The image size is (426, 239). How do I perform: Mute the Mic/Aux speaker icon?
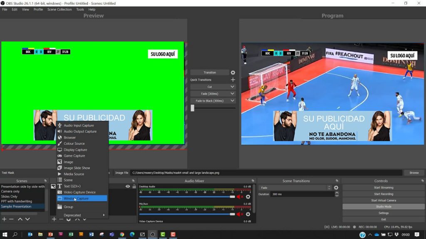click(x=240, y=214)
